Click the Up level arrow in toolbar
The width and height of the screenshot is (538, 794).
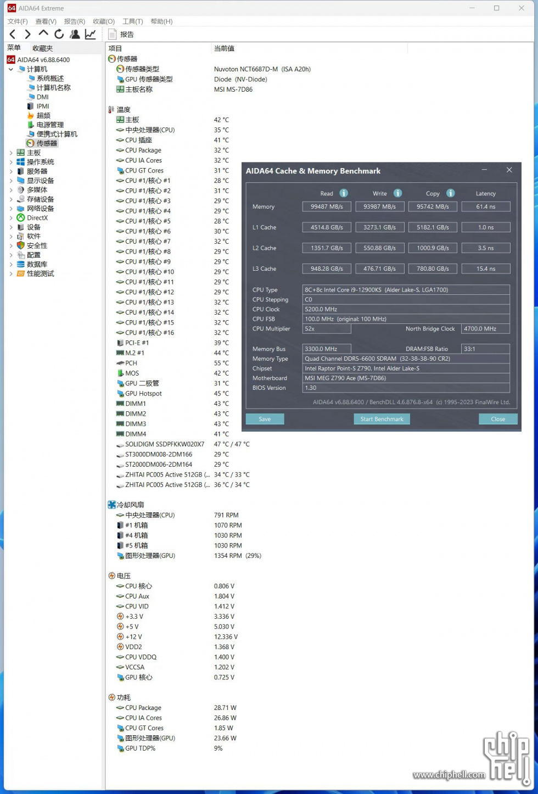[43, 33]
